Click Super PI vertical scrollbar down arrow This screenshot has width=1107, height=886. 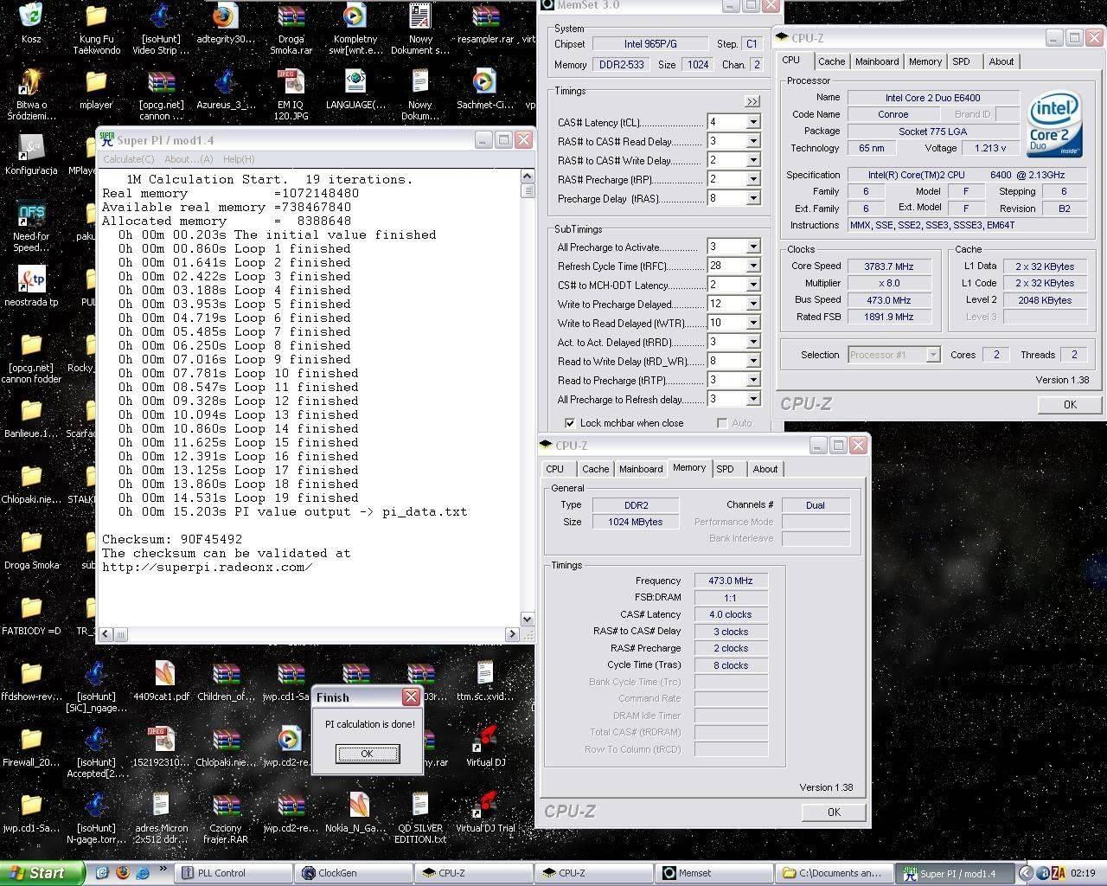click(x=528, y=619)
